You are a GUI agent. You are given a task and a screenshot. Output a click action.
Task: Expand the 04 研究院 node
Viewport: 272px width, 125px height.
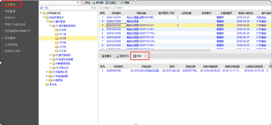pyautogui.click(x=47, y=80)
